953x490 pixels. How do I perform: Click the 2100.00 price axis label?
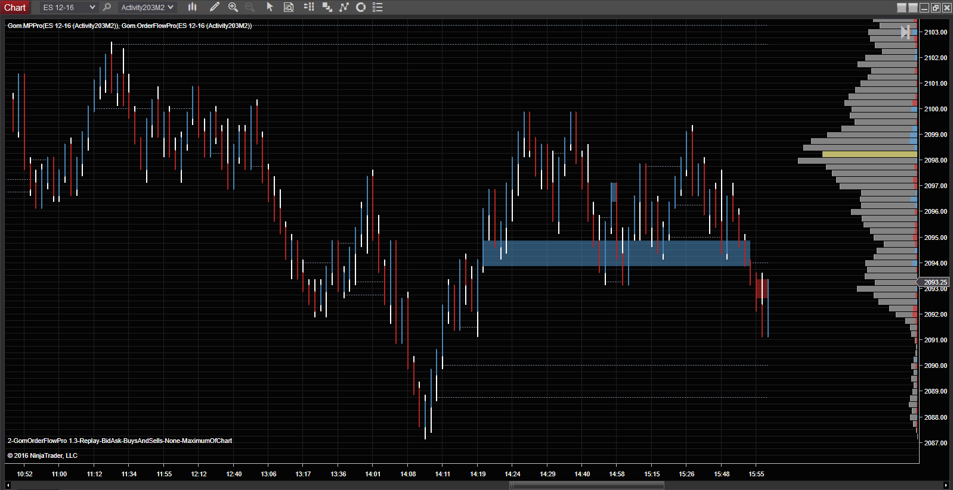935,109
